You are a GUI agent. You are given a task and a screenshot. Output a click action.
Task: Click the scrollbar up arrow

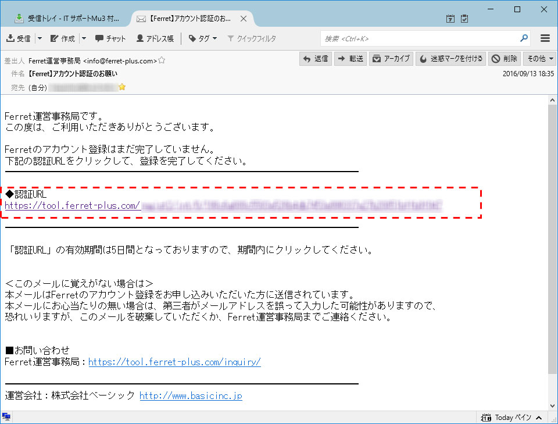(x=552, y=100)
